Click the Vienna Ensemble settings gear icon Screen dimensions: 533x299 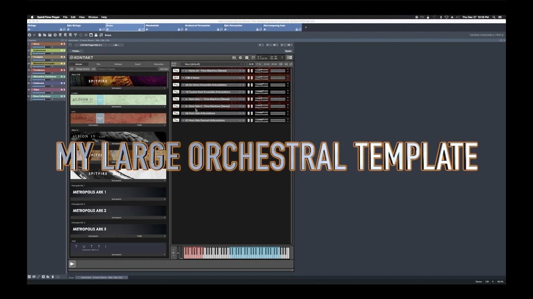(x=55, y=35)
